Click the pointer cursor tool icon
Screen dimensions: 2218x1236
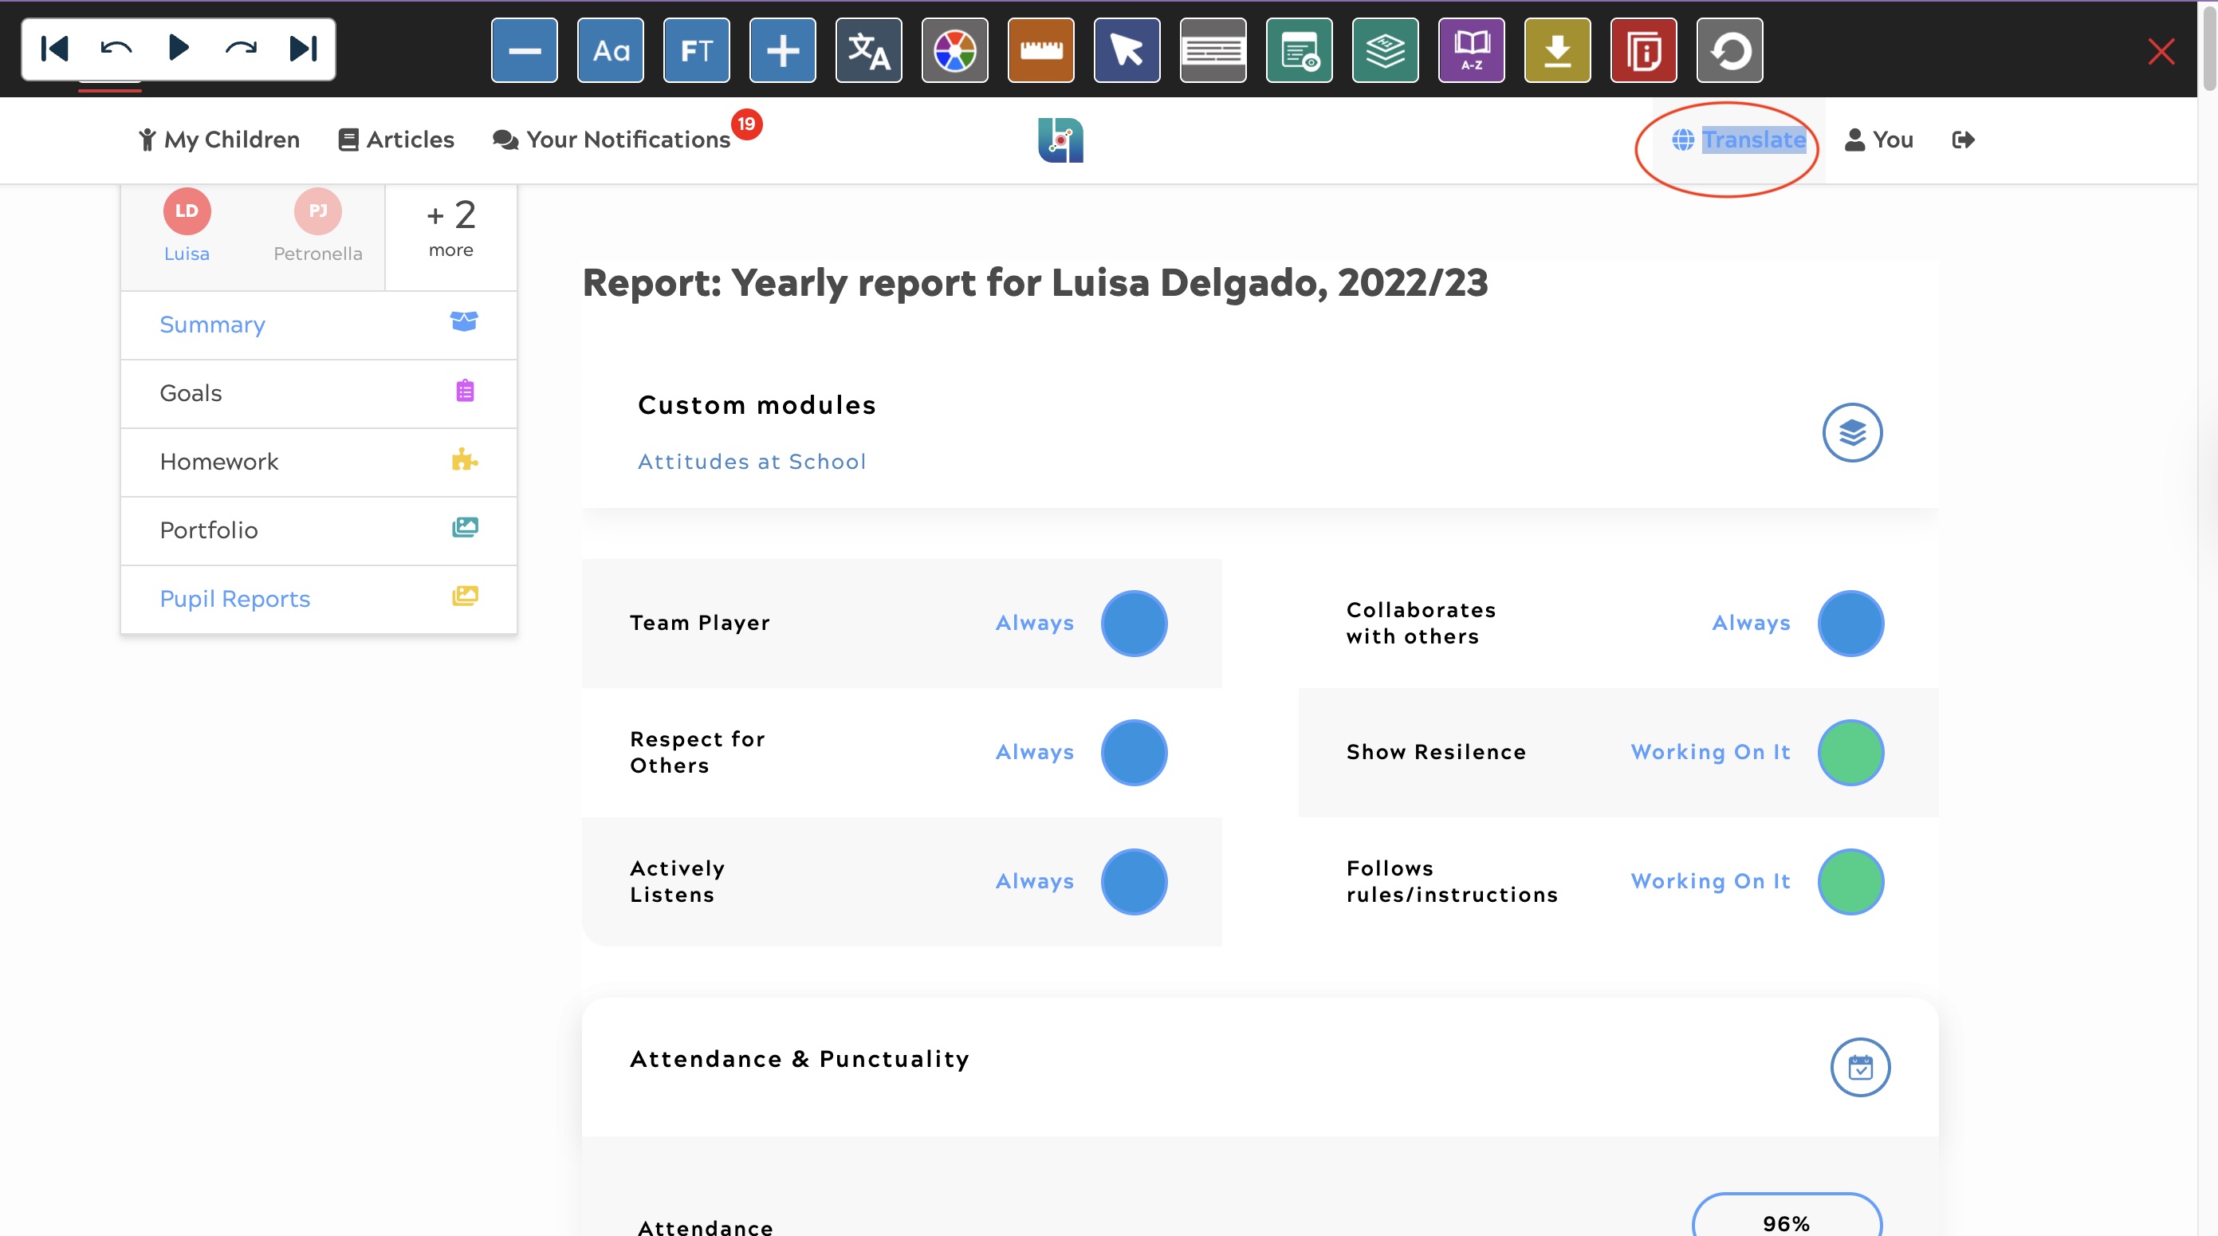tap(1127, 50)
